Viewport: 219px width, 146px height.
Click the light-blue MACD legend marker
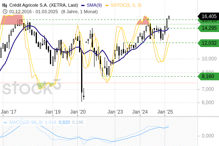click(5, 122)
